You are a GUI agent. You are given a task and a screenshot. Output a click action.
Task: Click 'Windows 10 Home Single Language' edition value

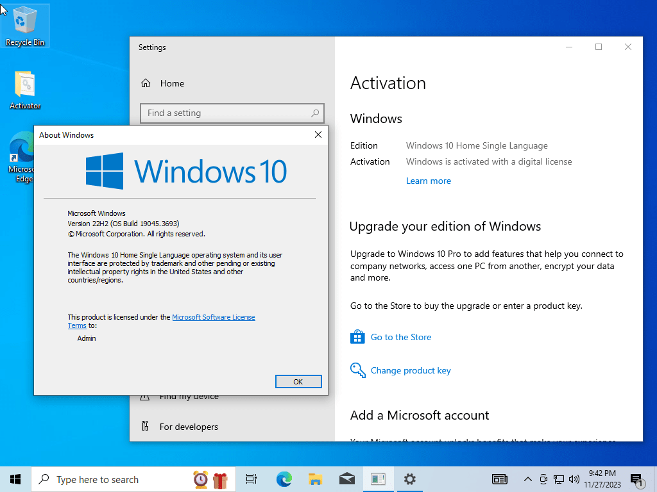[x=477, y=145]
